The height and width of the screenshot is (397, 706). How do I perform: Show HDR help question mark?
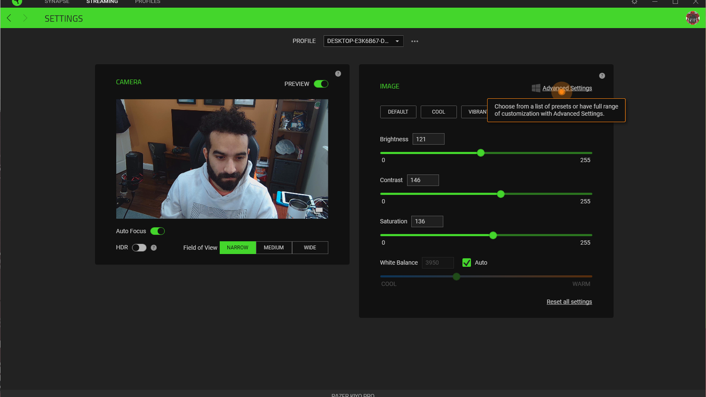coord(154,248)
